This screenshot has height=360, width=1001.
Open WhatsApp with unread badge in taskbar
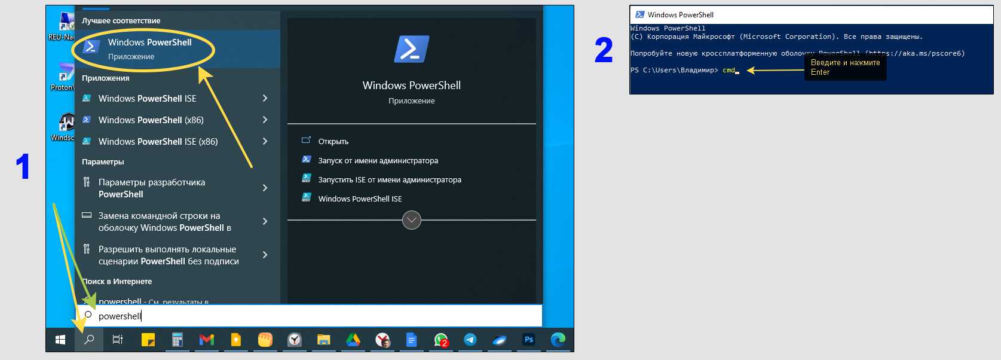[x=441, y=340]
